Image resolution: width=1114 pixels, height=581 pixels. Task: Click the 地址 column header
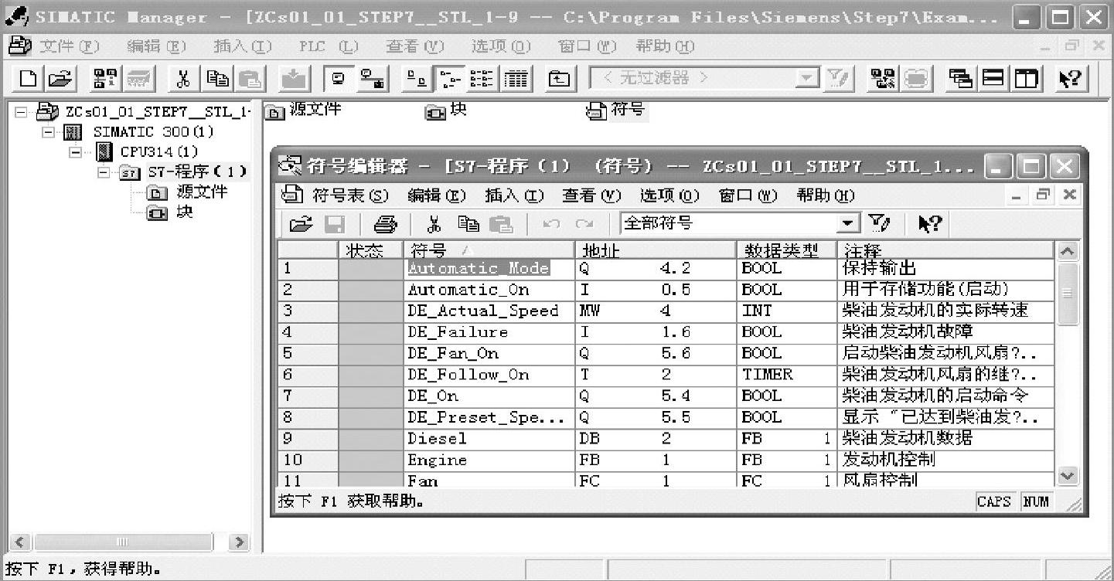656,250
